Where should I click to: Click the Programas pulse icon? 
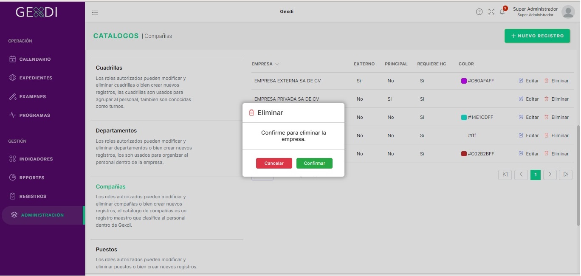12,115
